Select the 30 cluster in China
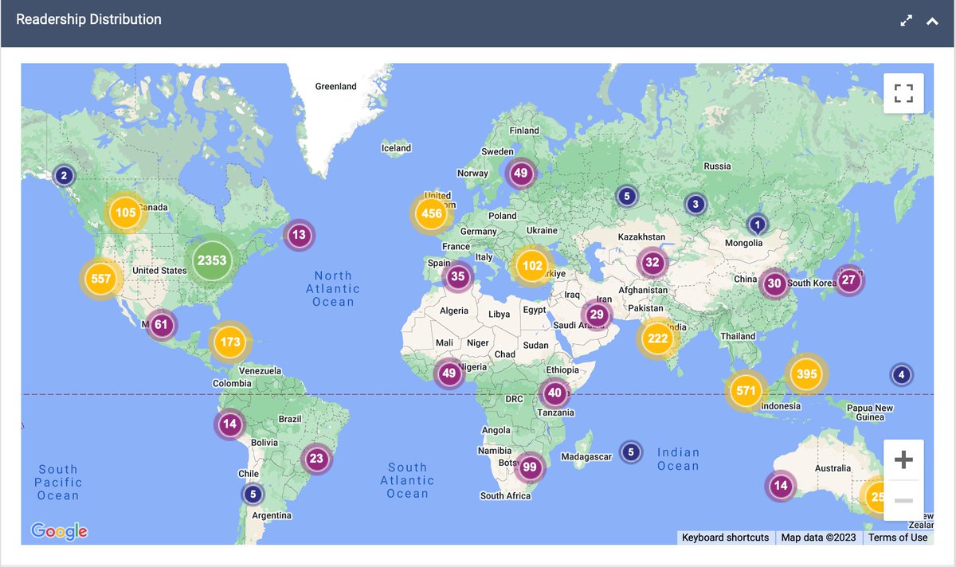The image size is (956, 567). click(x=774, y=283)
